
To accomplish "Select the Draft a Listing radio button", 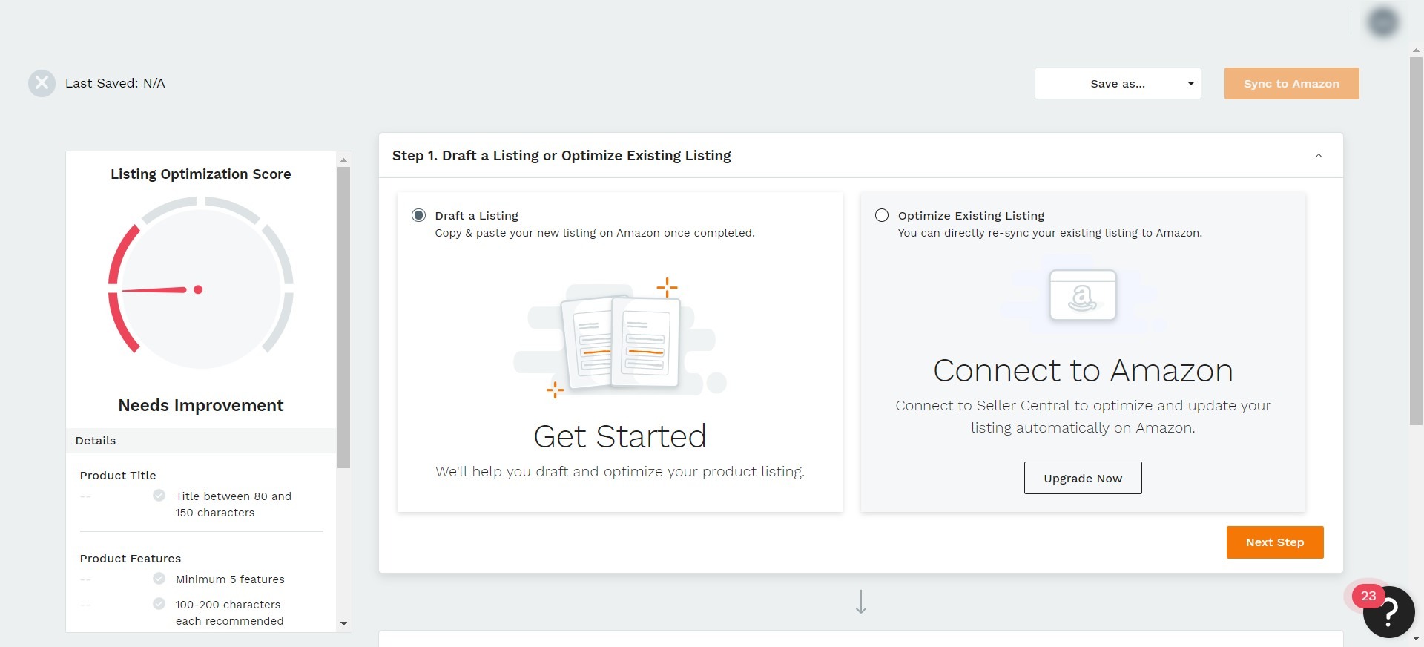I will tap(419, 215).
